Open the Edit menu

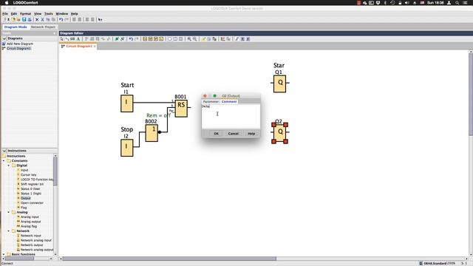pyautogui.click(x=14, y=14)
